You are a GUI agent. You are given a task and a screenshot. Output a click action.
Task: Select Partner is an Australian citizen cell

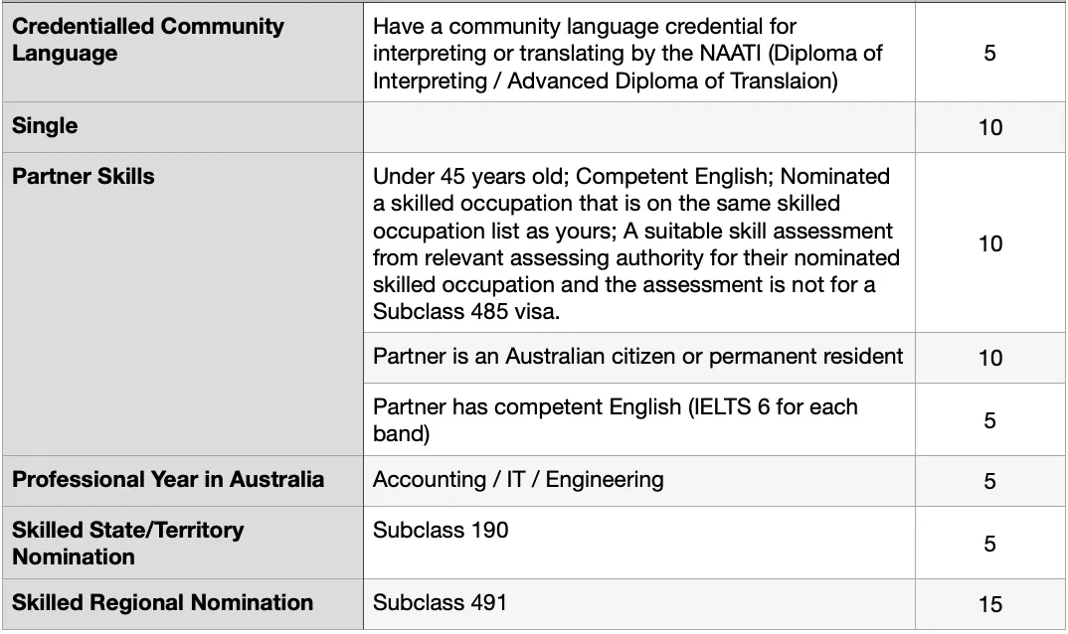(638, 358)
